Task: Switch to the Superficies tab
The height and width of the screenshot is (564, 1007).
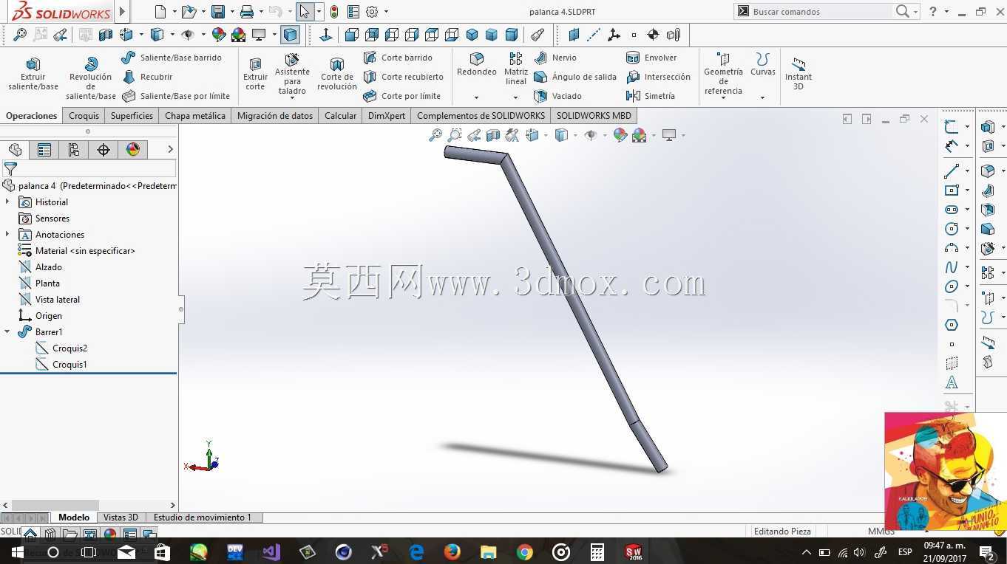Action: coord(132,115)
